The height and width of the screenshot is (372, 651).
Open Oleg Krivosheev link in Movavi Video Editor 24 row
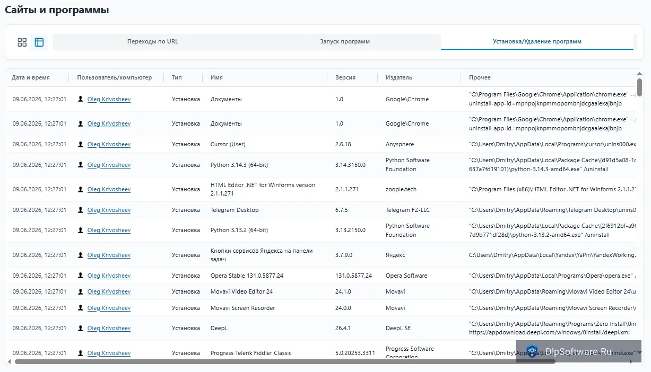click(x=109, y=291)
